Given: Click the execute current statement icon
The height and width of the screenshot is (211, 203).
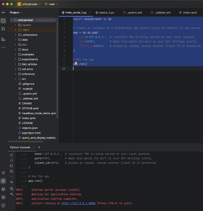Looking at the screenshot, I should [x=12, y=166].
